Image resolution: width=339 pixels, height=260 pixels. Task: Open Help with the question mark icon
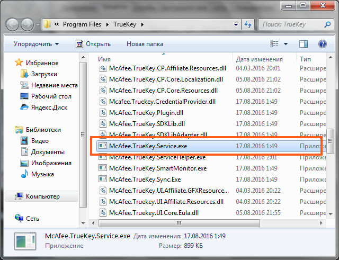coord(323,44)
